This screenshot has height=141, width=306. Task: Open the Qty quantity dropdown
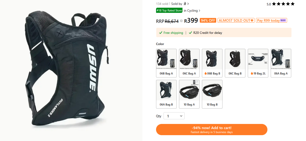[174, 116]
